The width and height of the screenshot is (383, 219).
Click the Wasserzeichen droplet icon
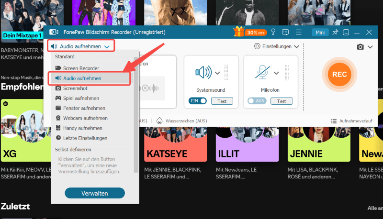[x=159, y=120]
